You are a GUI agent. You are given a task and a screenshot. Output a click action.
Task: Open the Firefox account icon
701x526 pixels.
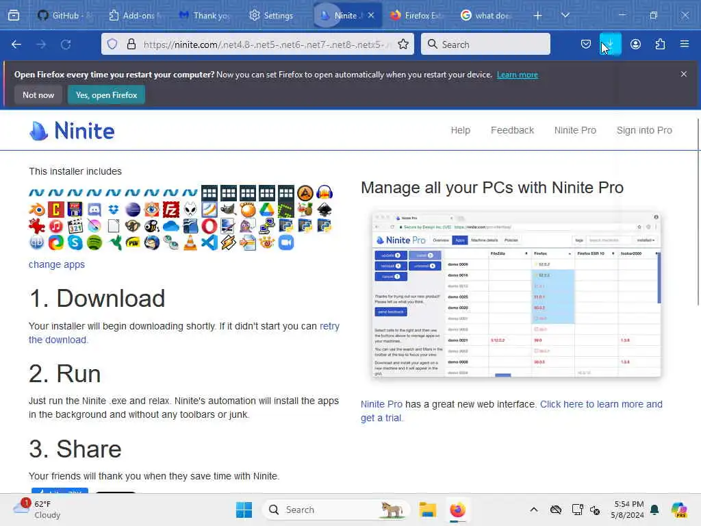coord(635,44)
